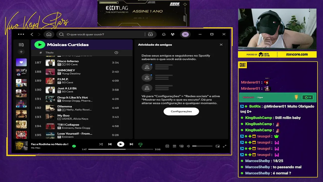Open the connect-to-device icon

click(x=181, y=146)
